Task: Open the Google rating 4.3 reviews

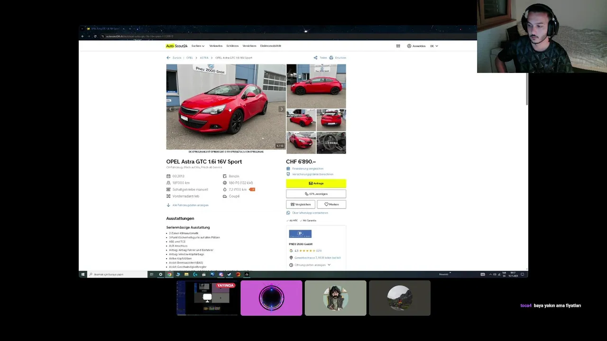Action: pos(305,251)
